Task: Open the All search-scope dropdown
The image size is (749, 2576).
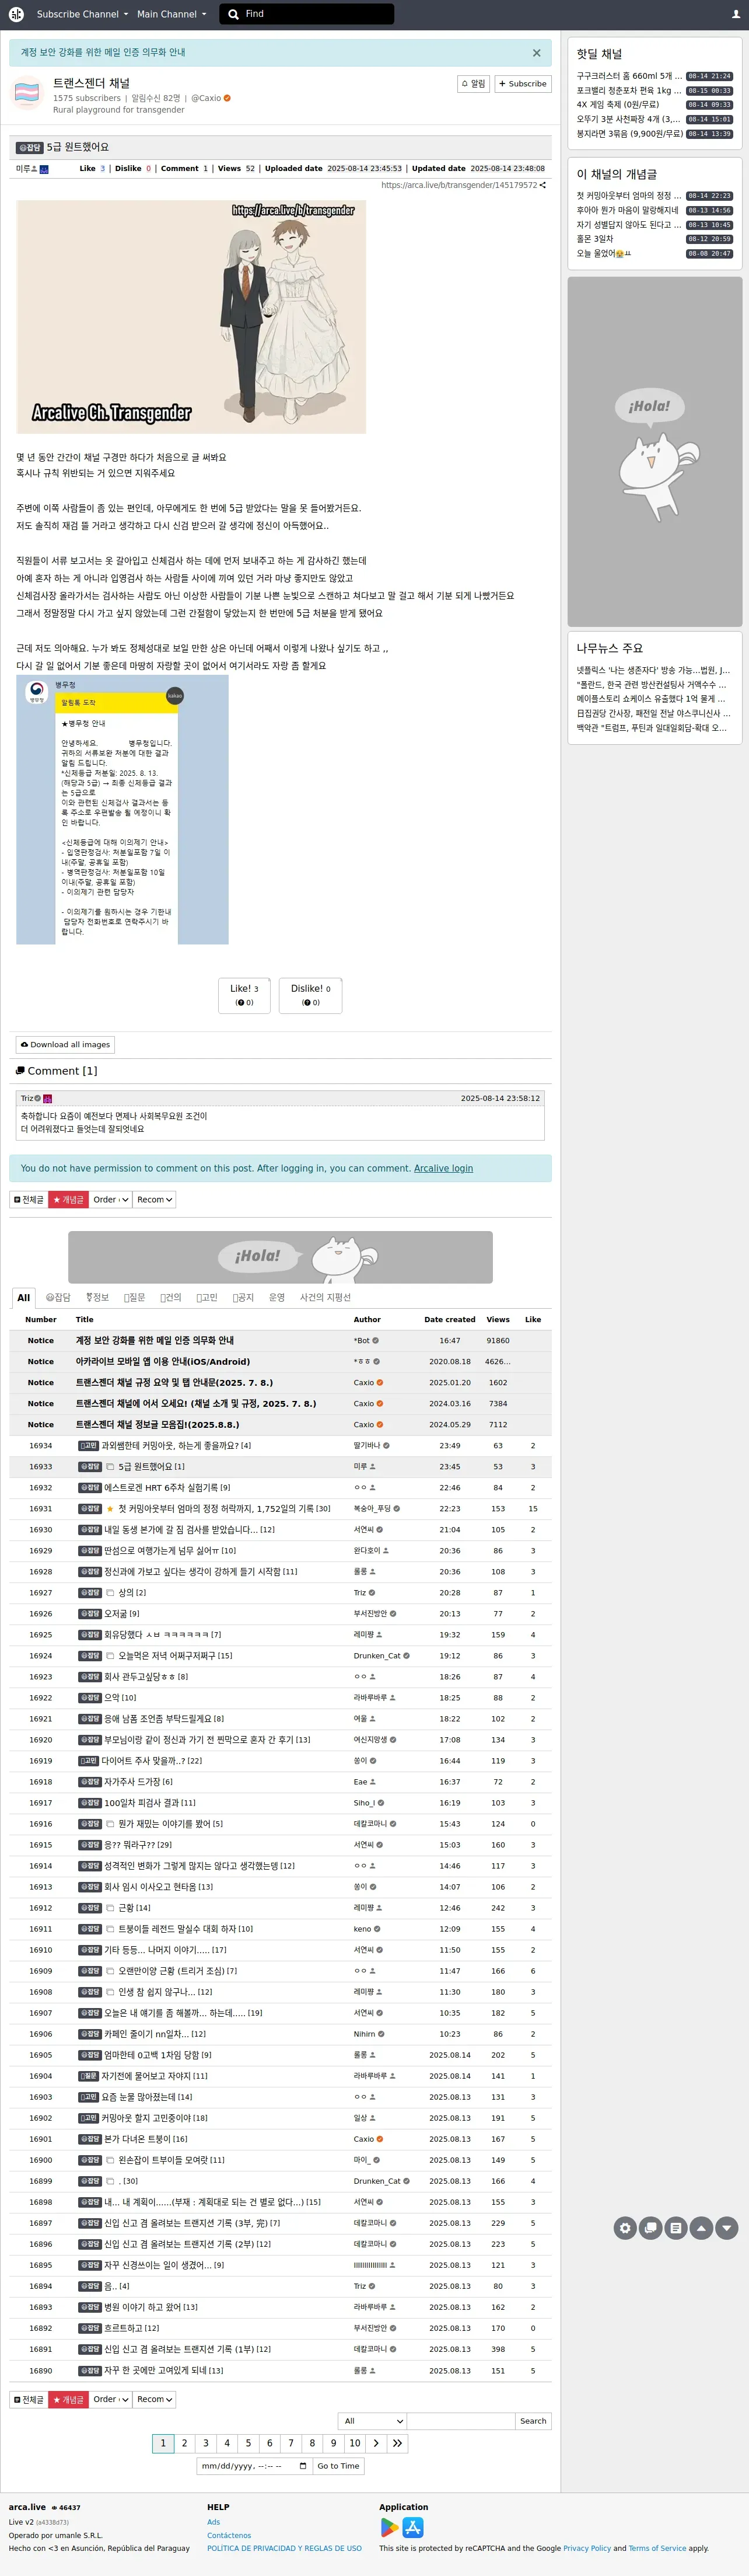Action: tap(373, 2421)
